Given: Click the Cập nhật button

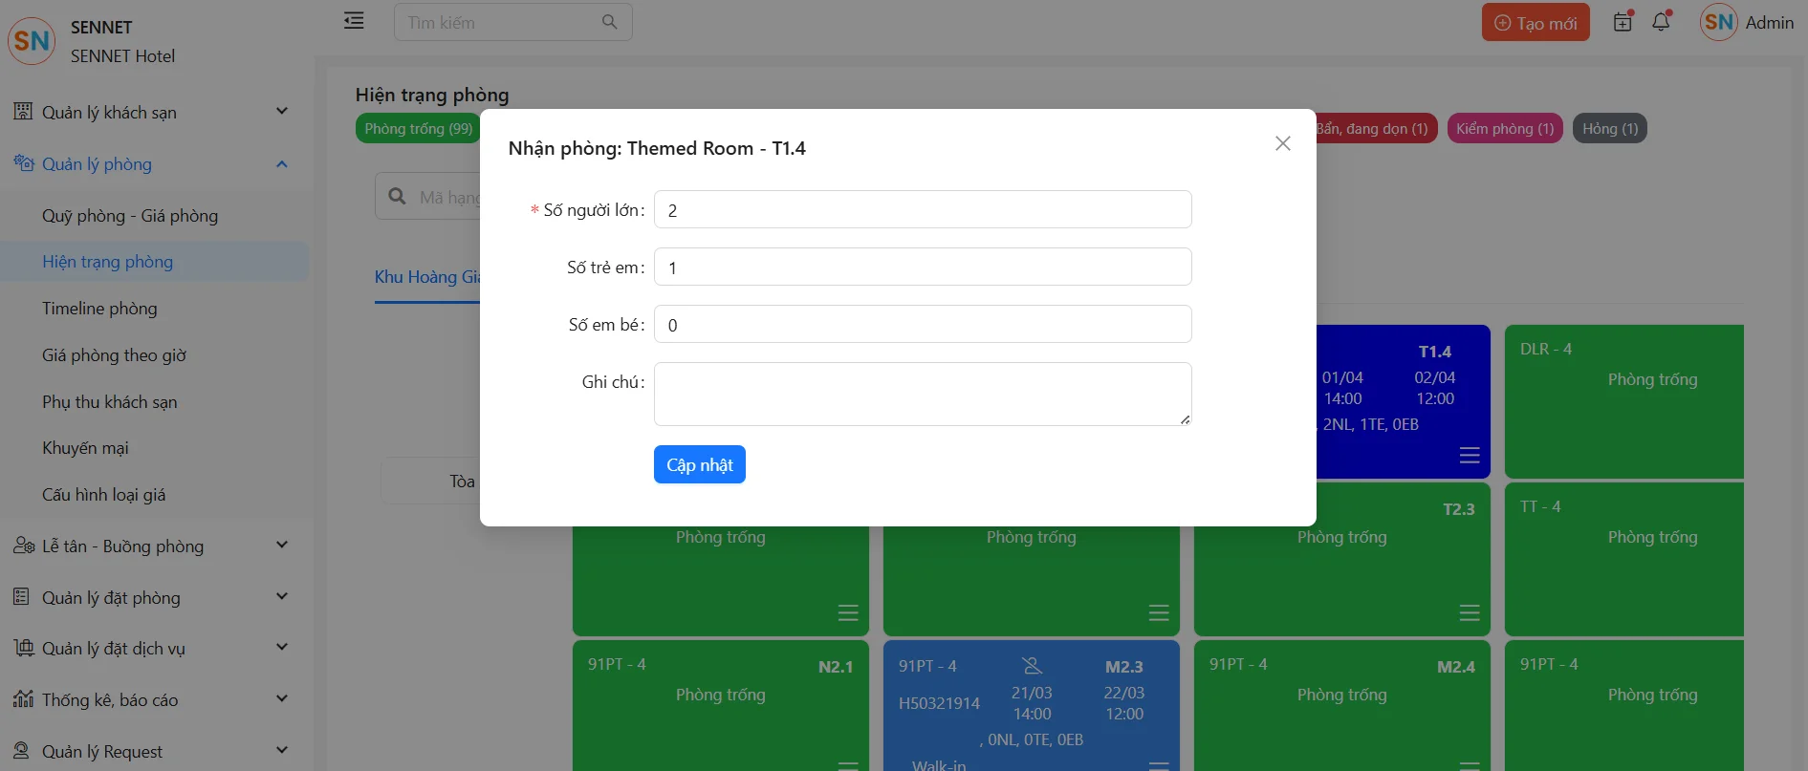Looking at the screenshot, I should (699, 465).
